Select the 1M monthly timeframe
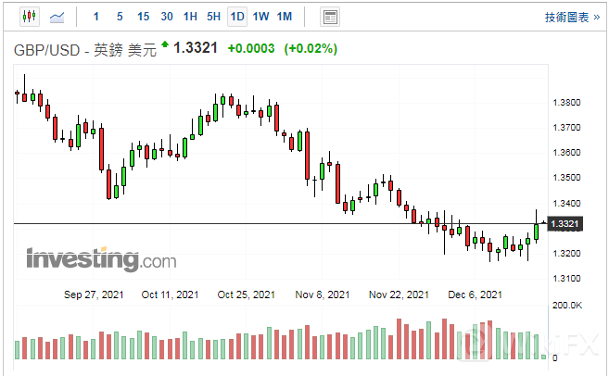The image size is (609, 376). 285,17
